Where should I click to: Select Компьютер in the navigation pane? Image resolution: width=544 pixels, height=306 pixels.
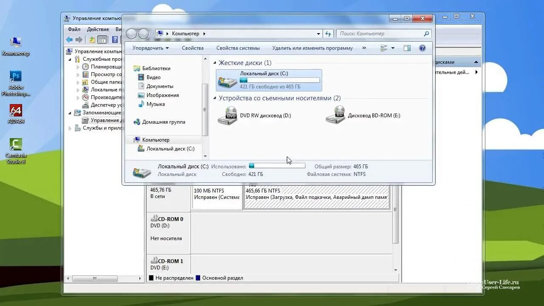click(x=156, y=140)
